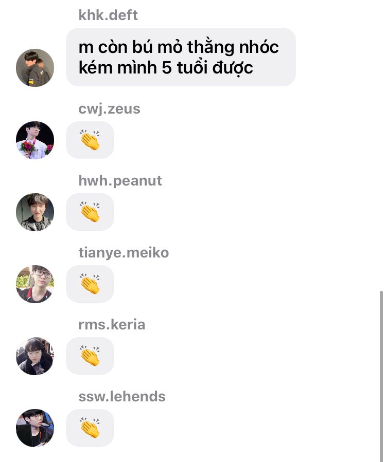
Task: Click the khk.deft username label
Action: click(108, 15)
